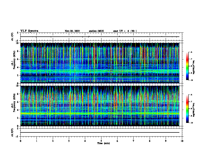Click the "-10" value on ch.2 color bar
205x158 pixels.
tap(192, 123)
